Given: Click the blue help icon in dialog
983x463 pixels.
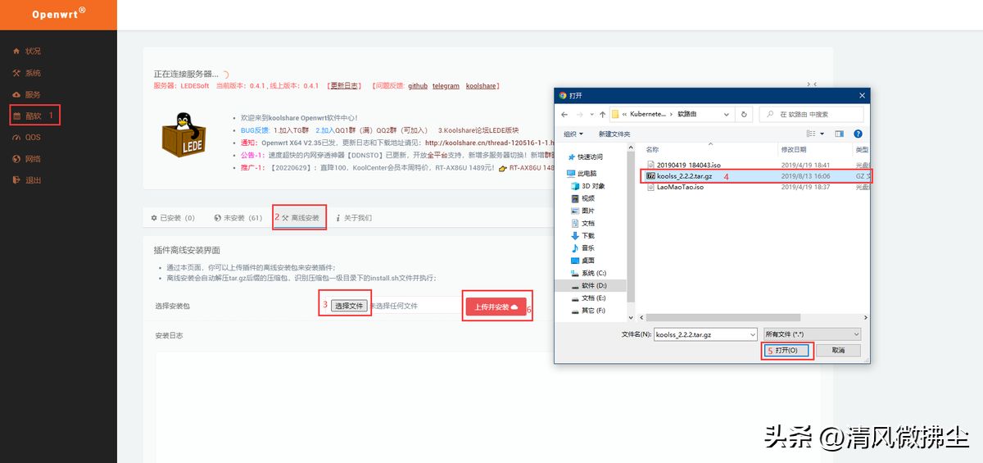Looking at the screenshot, I should 858,134.
